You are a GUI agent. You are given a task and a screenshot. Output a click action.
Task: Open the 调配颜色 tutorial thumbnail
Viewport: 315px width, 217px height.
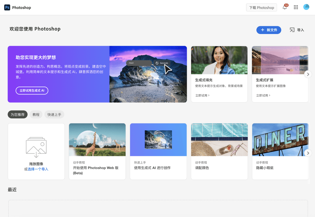coord(219,140)
